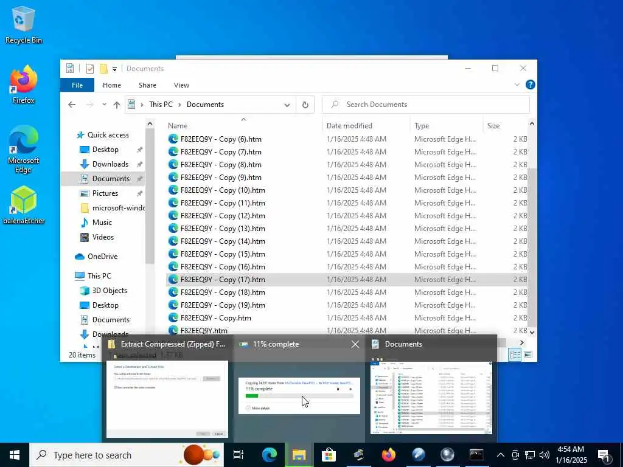Open Task View from the taskbar
Screen dimensions: 623x467
tap(238, 455)
